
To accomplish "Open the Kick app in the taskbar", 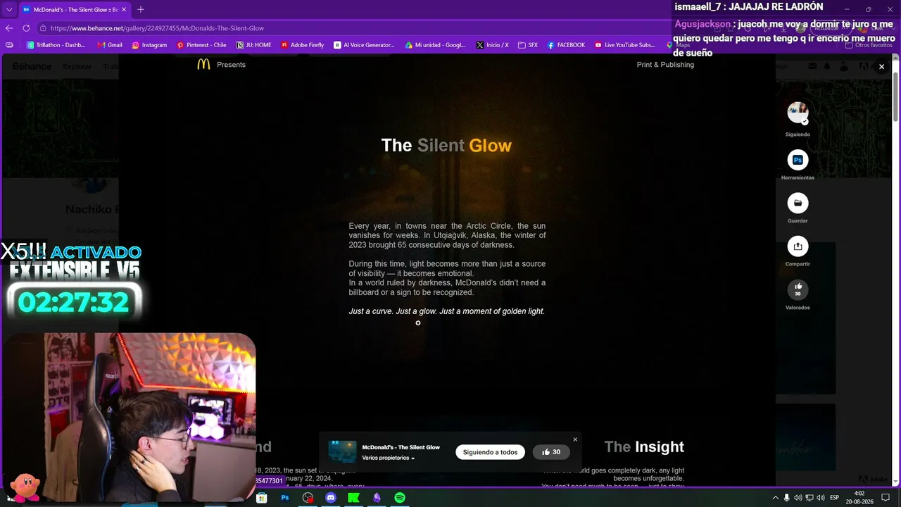I will 353,498.
